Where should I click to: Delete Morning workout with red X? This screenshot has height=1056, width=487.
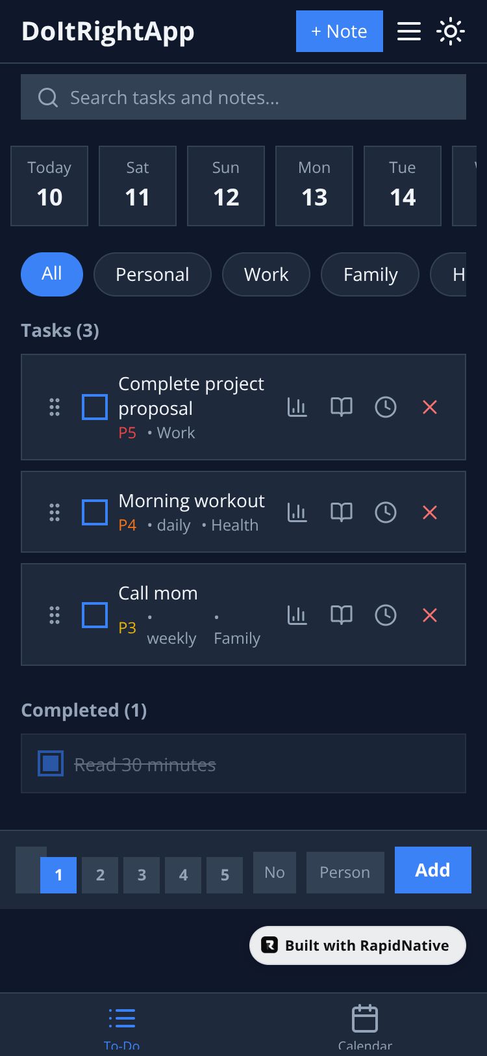coord(430,512)
